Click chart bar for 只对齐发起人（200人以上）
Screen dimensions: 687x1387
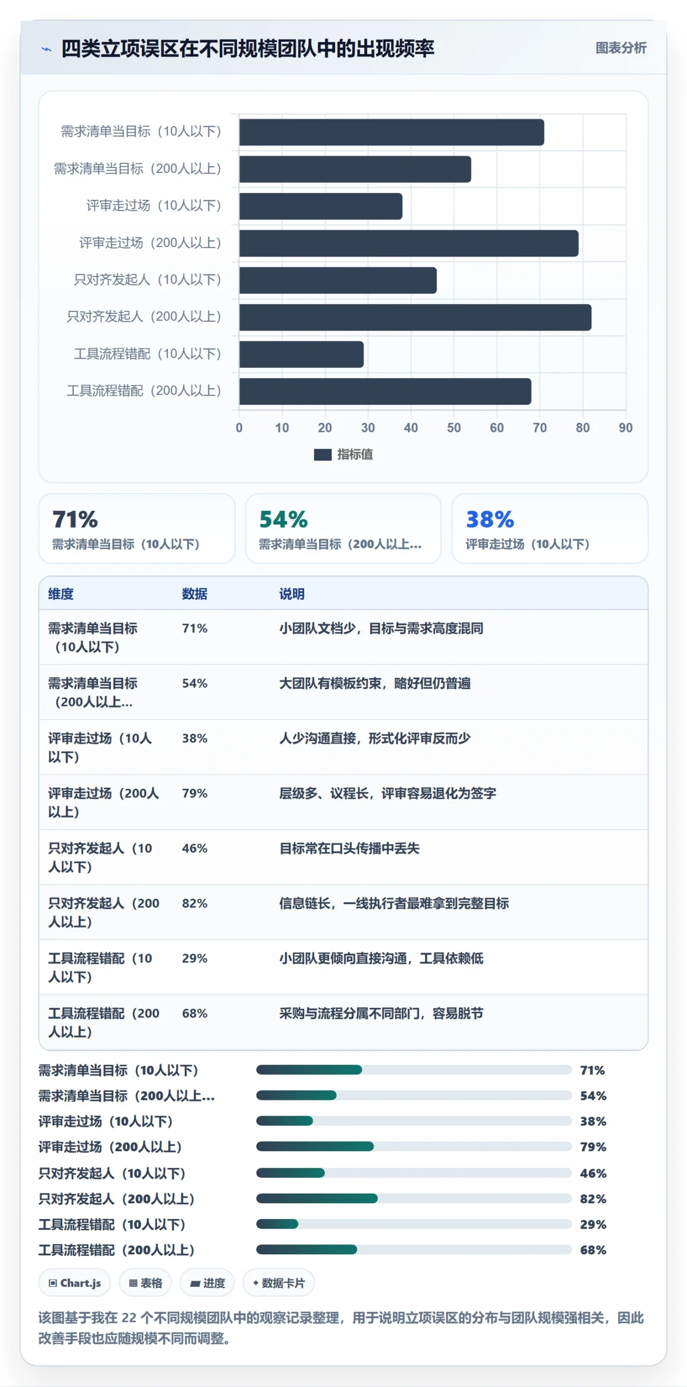click(x=415, y=317)
